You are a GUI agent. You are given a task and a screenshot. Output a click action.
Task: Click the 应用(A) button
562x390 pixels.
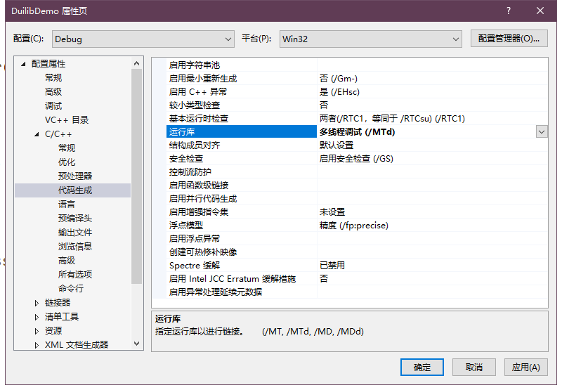tap(525, 367)
